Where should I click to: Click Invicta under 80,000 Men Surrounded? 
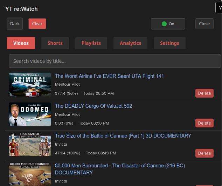[61, 181]
